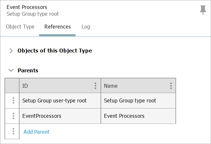The image size is (211, 144).
Task: Click Objects of this Object Type heading
Action: coord(55,51)
